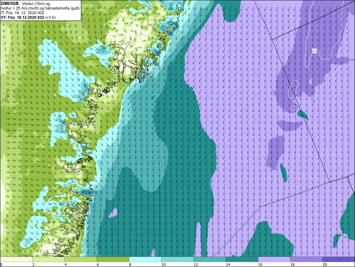
Task: Click the legend scale value "4"
Action: [x=65, y=265]
